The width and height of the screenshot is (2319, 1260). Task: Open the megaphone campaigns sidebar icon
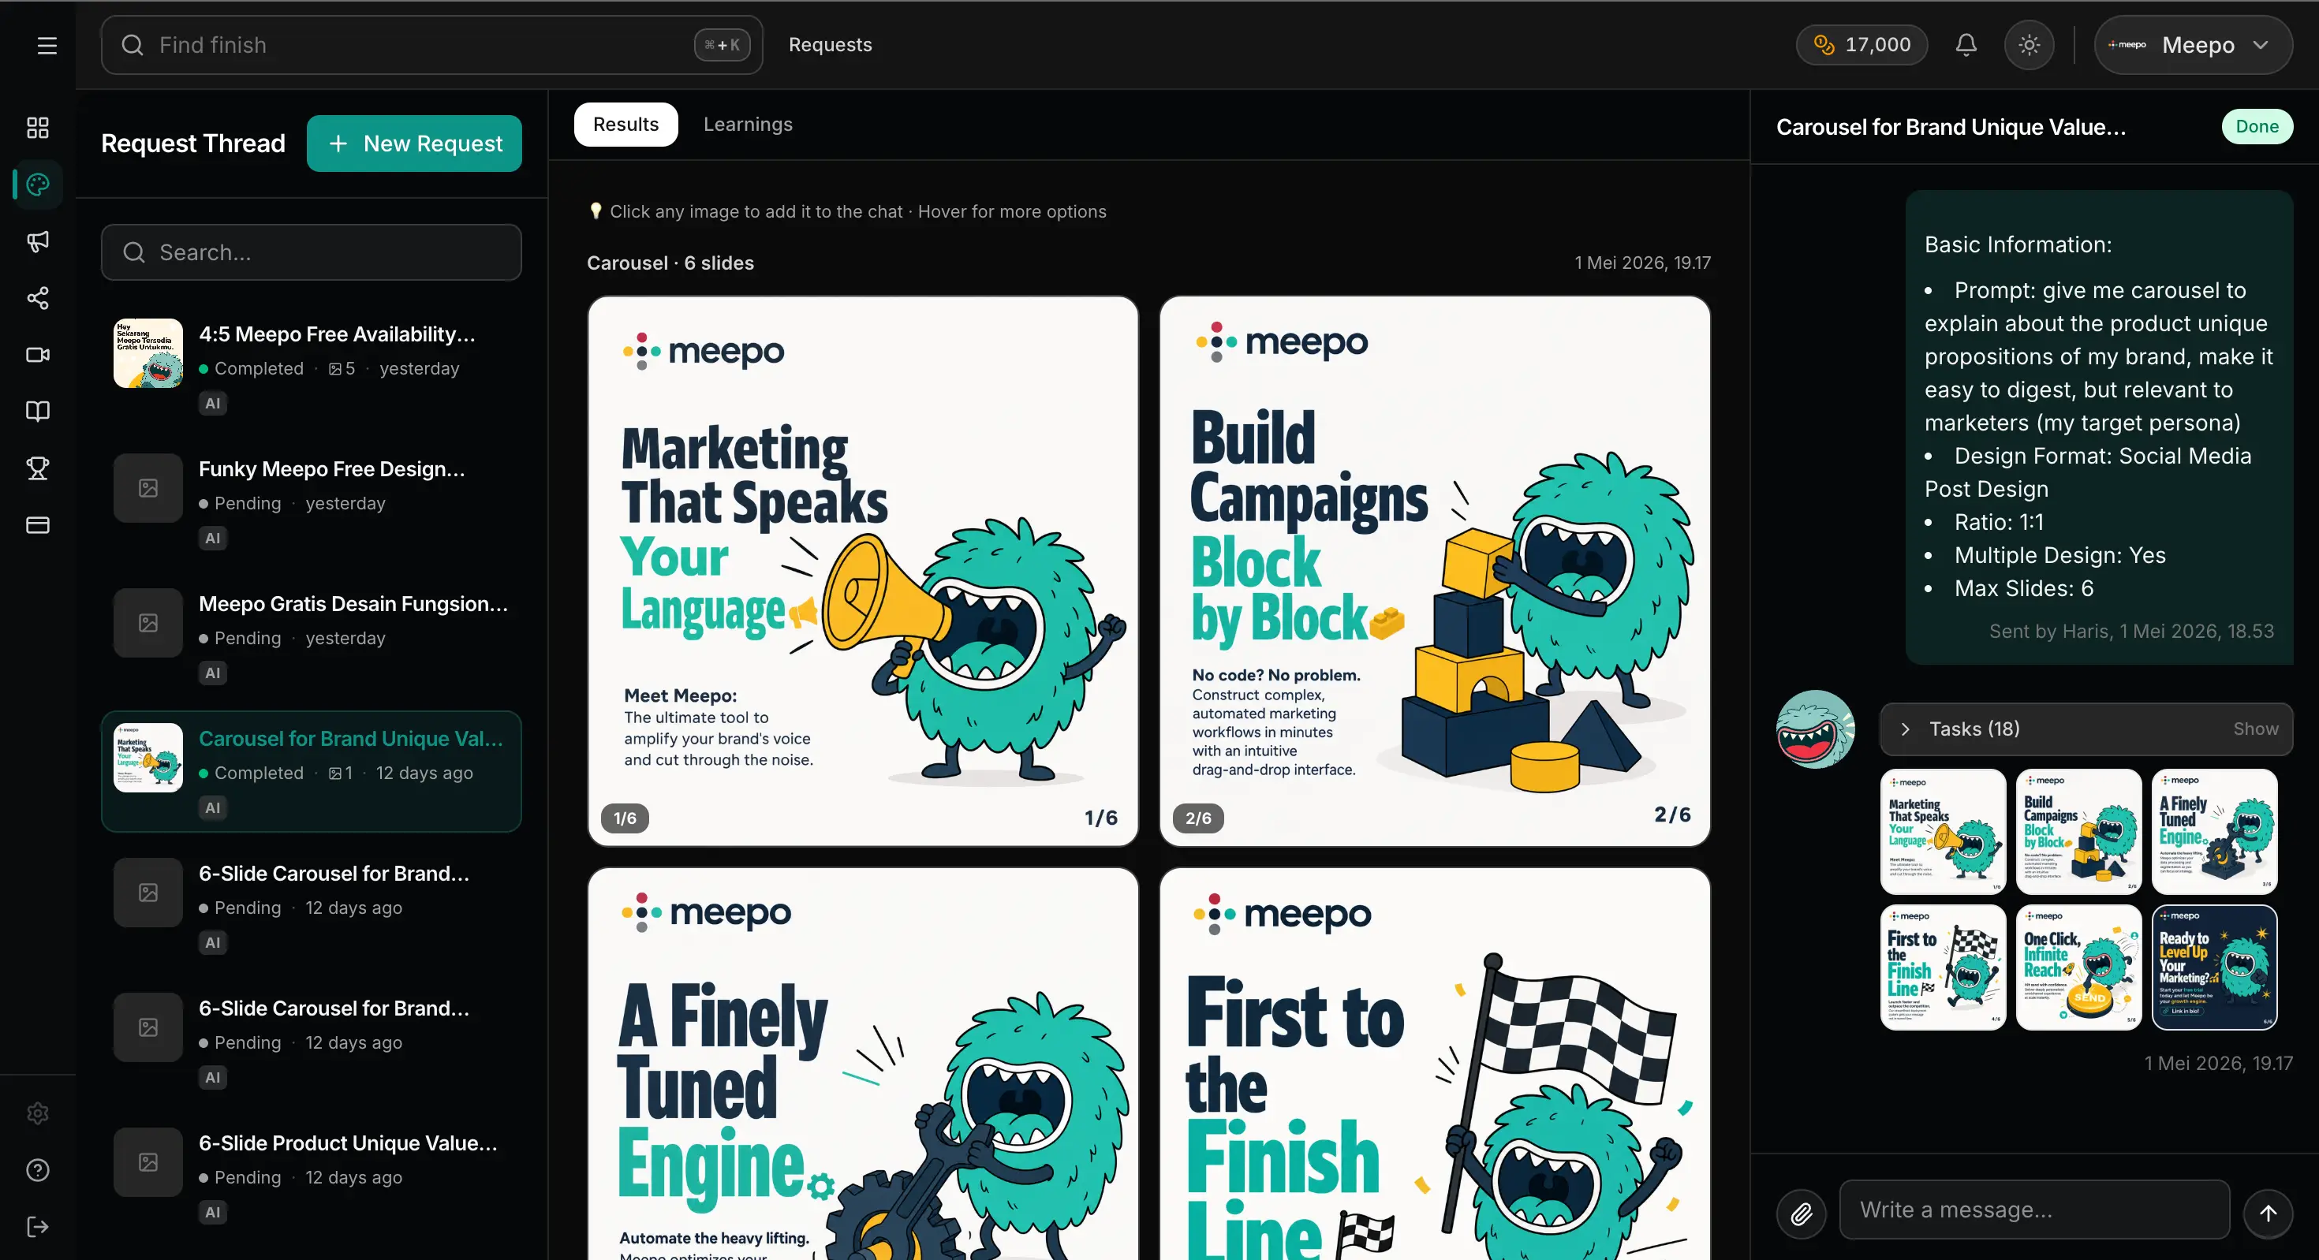pyautogui.click(x=38, y=241)
